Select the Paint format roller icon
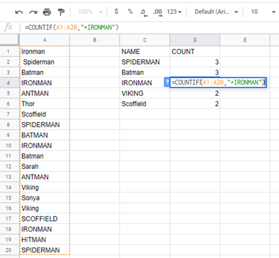The height and width of the screenshot is (258, 279). [x=61, y=12]
